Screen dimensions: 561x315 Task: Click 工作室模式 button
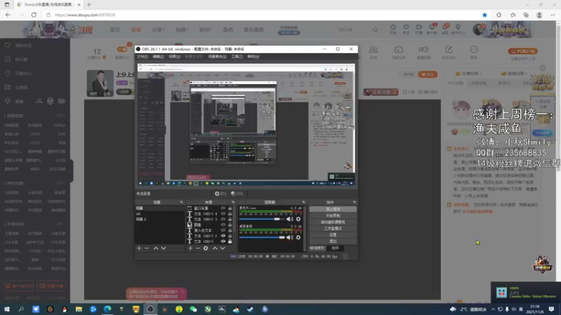[x=332, y=228]
